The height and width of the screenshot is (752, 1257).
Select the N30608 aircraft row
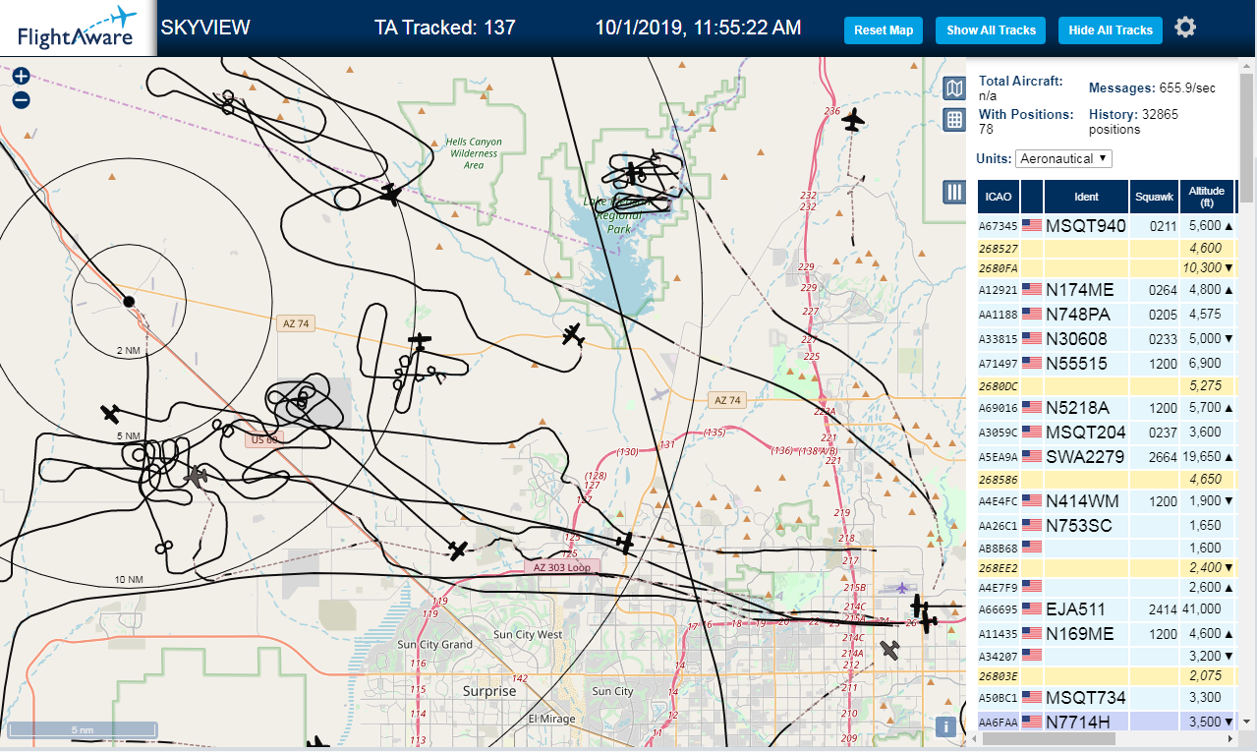click(x=1106, y=339)
